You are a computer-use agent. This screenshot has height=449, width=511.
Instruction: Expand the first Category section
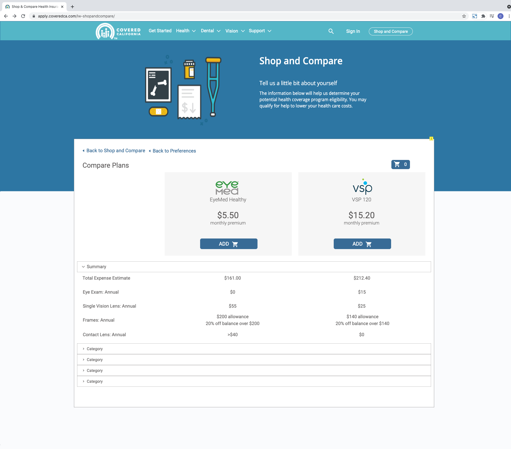coord(94,349)
